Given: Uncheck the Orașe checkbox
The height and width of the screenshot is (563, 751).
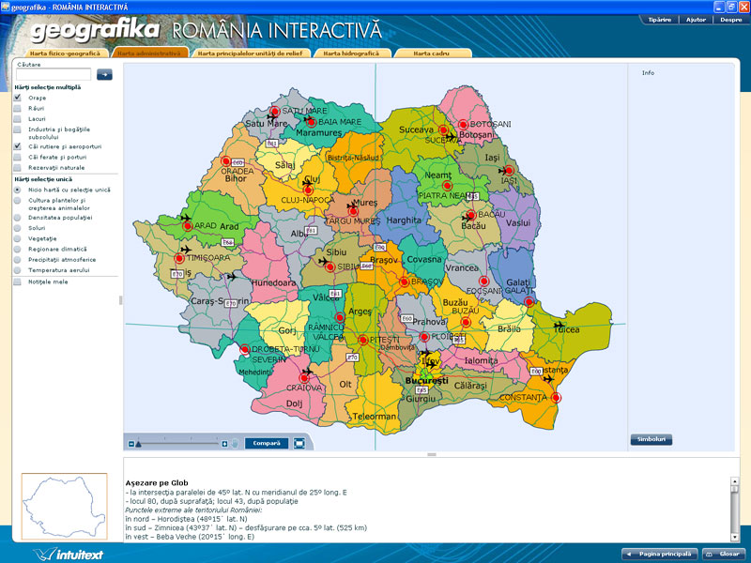Looking at the screenshot, I should (18, 98).
